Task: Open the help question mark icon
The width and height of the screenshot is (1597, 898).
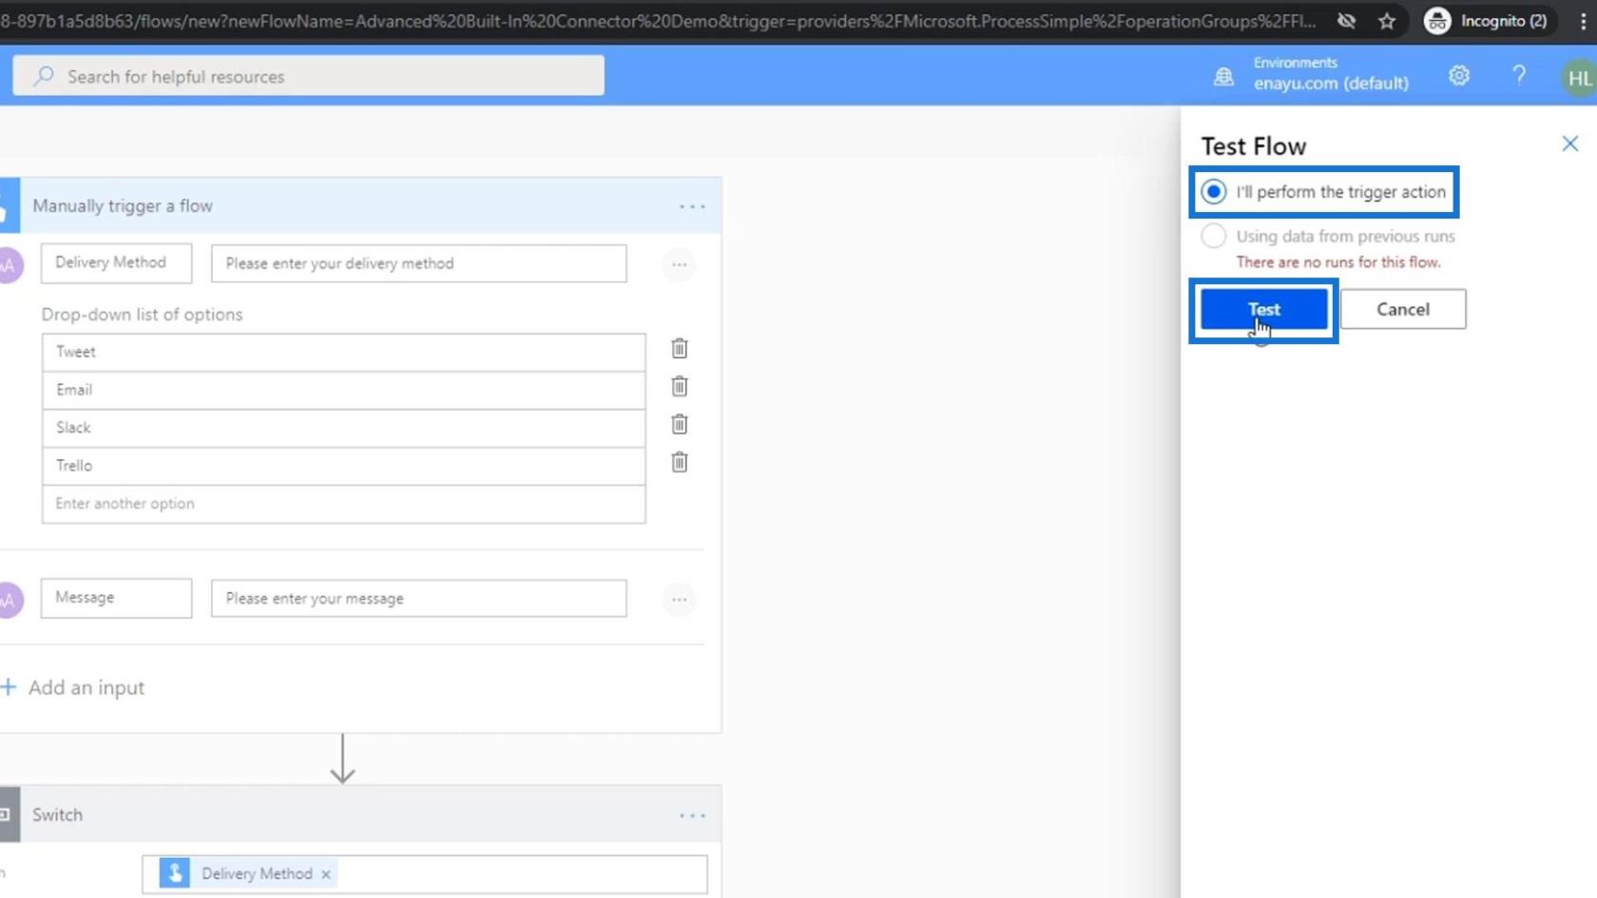Action: click(1519, 76)
